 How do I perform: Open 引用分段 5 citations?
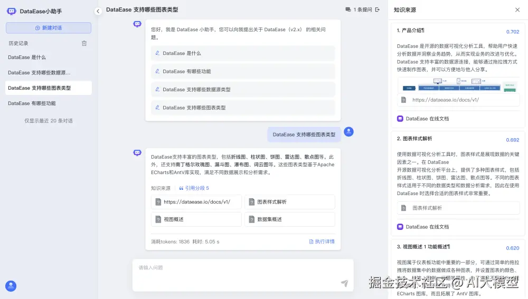tap(194, 188)
